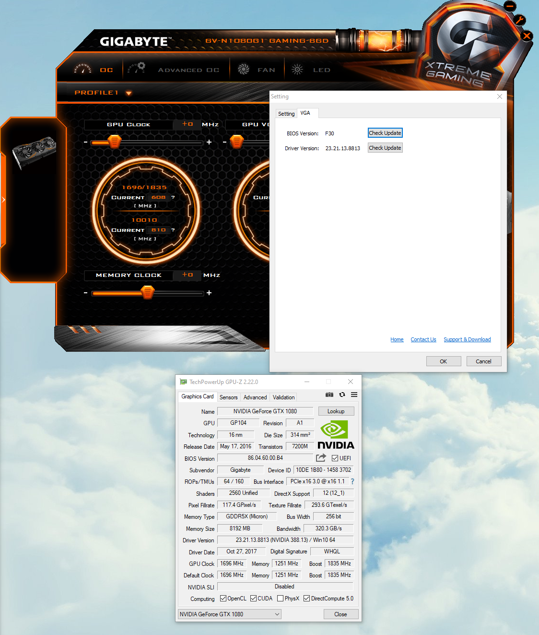
Task: Click the Memory Type GDDR5X (Micron) field
Action: (247, 516)
